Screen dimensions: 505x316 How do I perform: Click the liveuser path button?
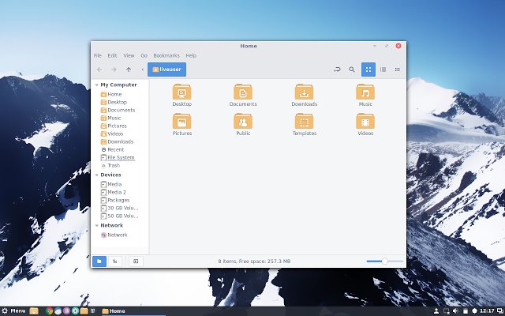point(166,70)
